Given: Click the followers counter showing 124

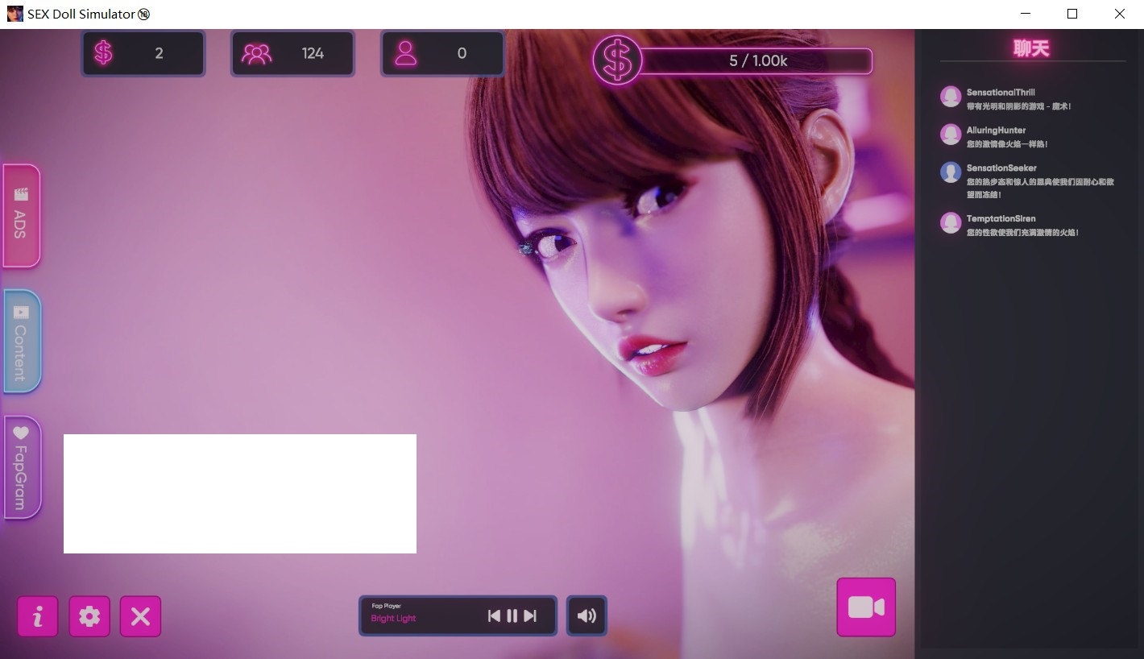Looking at the screenshot, I should [x=293, y=53].
